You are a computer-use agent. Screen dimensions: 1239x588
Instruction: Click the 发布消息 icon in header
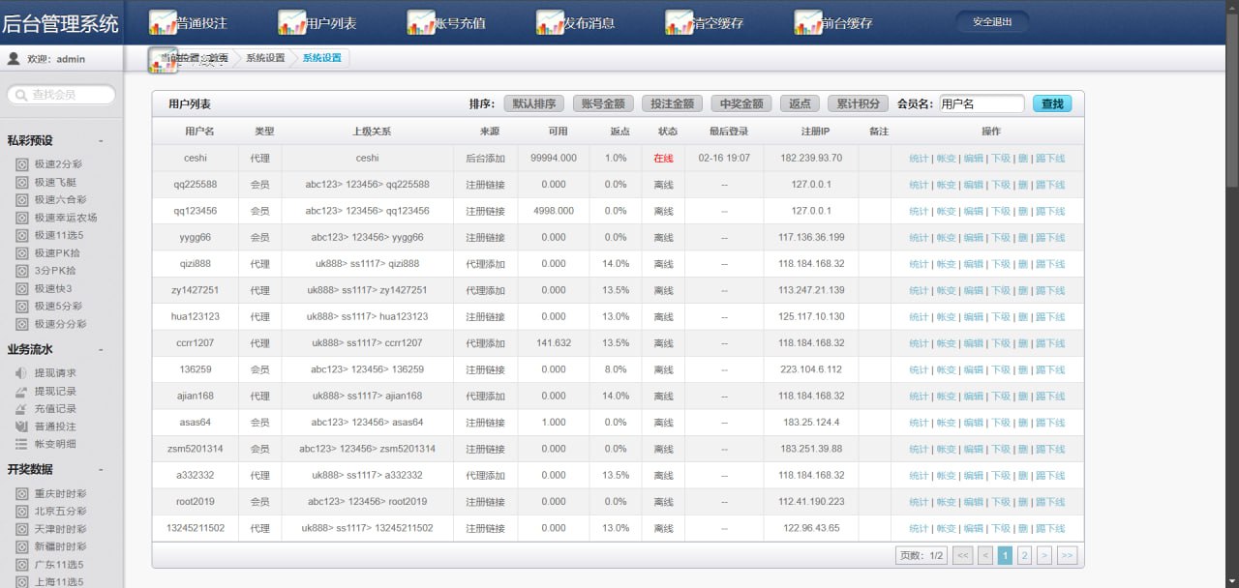coord(550,22)
